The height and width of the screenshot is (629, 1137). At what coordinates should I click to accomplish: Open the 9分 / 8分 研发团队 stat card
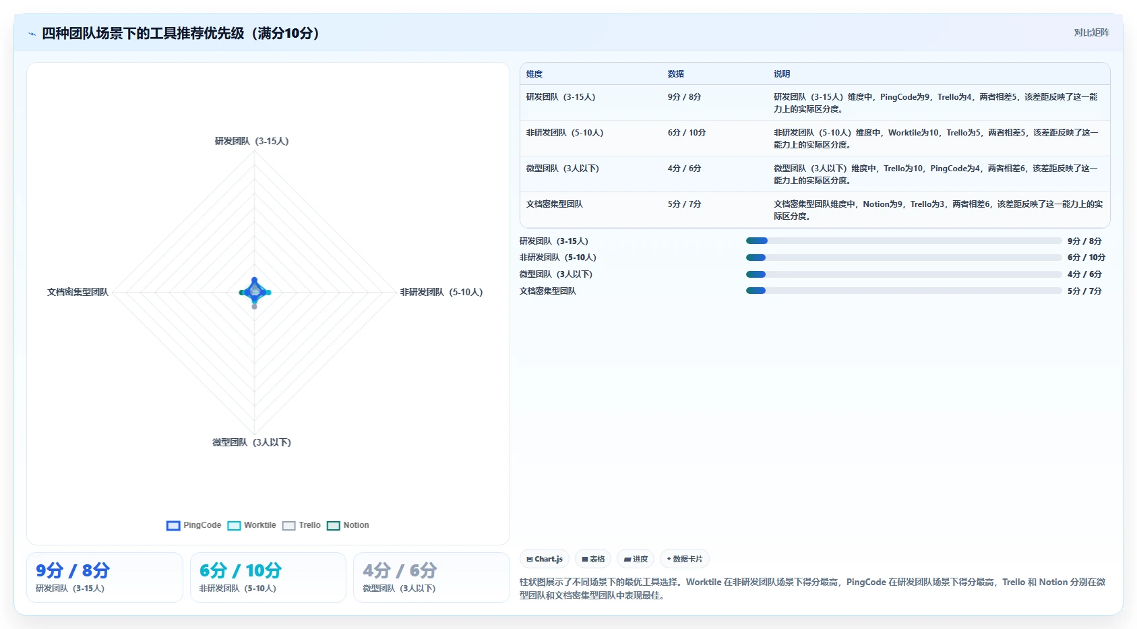pos(104,577)
